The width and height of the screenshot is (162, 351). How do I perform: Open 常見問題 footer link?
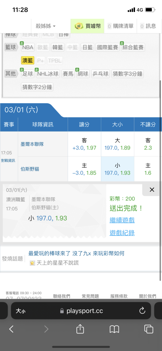point(90,296)
